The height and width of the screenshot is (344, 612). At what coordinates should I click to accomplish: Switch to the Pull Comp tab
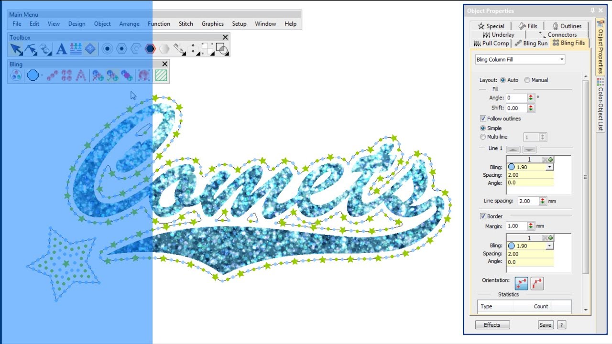pos(491,43)
